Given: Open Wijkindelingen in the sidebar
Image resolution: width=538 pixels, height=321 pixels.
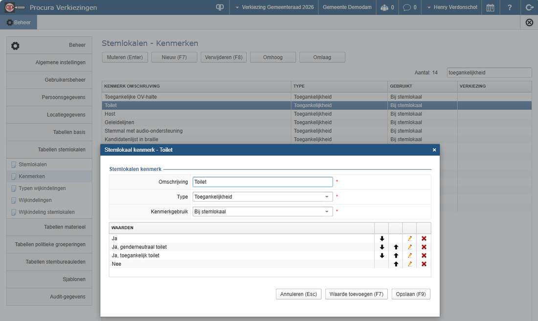Looking at the screenshot, I should pos(35,200).
